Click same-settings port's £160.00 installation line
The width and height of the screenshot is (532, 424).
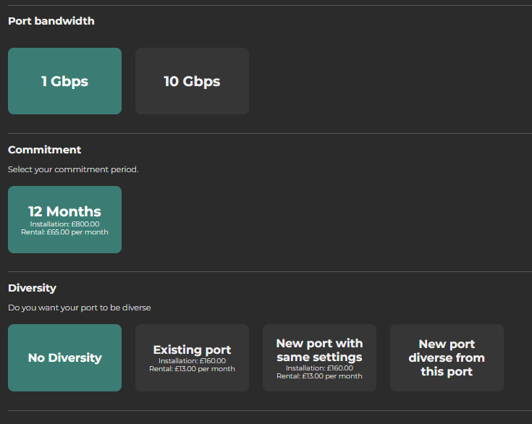coord(319,368)
